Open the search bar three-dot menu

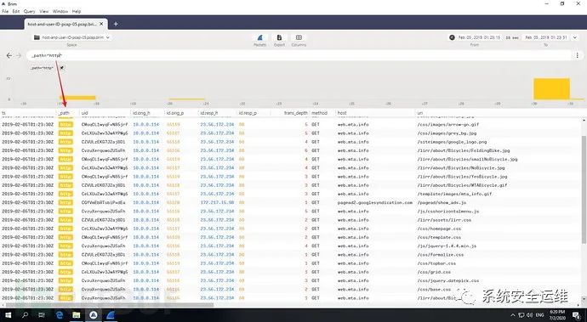pos(578,55)
